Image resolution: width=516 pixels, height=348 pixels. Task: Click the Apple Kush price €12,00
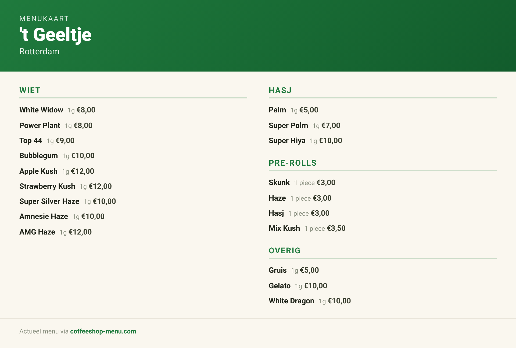point(83,171)
